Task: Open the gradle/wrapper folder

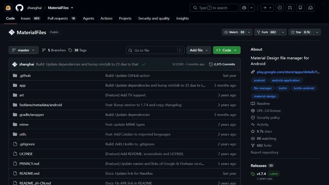Action: (32, 115)
